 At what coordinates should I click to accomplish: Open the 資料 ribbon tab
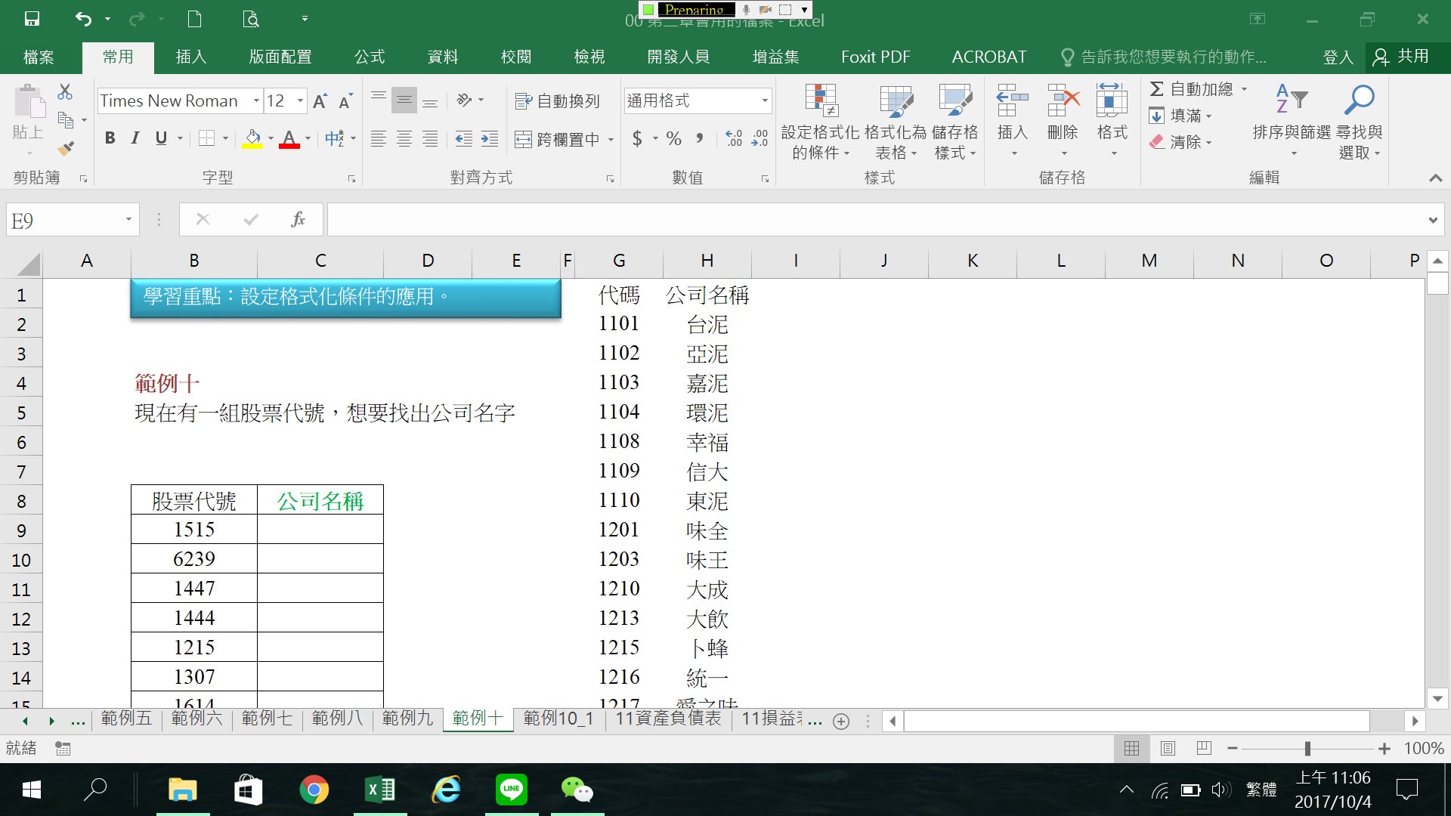click(443, 57)
